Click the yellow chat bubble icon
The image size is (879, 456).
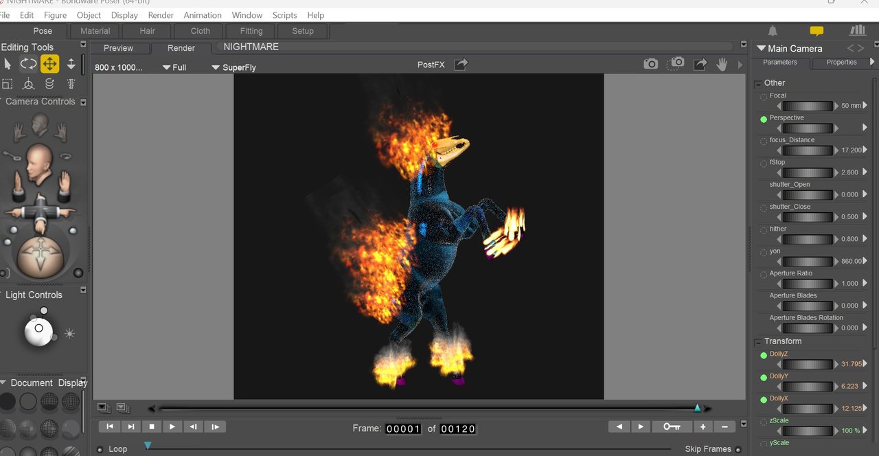click(x=817, y=31)
